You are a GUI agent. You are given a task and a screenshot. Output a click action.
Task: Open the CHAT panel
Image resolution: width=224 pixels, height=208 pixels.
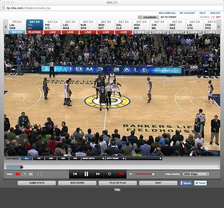tap(158, 183)
